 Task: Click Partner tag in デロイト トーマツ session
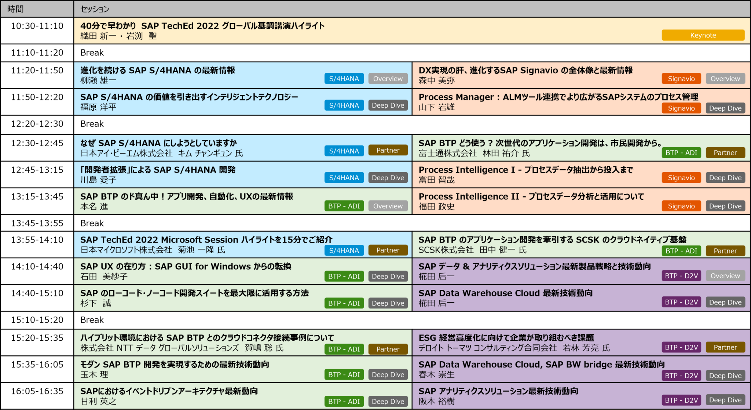click(725, 347)
